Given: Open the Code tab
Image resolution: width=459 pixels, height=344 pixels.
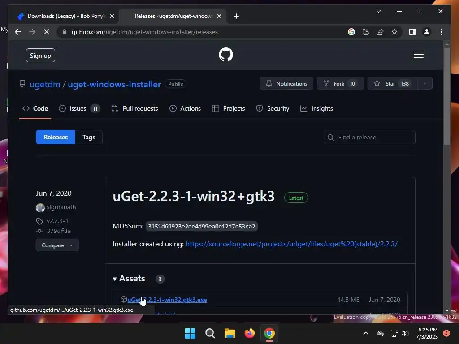Looking at the screenshot, I should pos(35,108).
